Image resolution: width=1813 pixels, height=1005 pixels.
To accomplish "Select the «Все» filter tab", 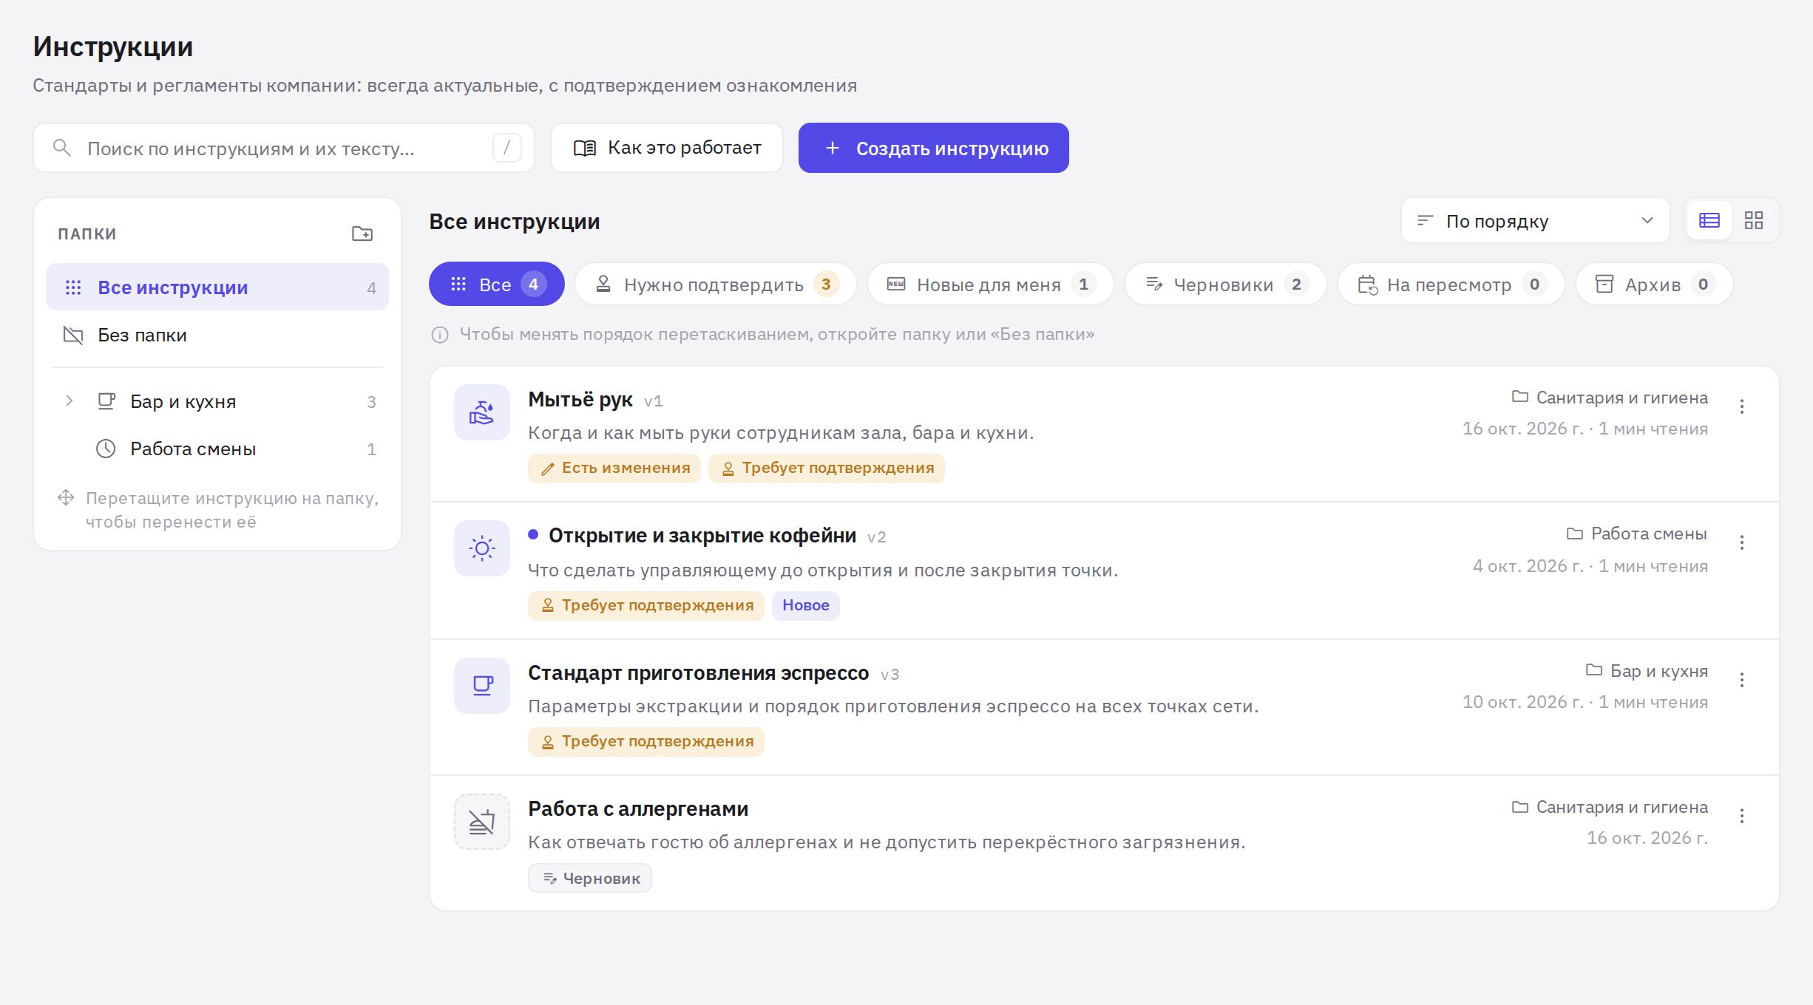I will pyautogui.click(x=496, y=285).
